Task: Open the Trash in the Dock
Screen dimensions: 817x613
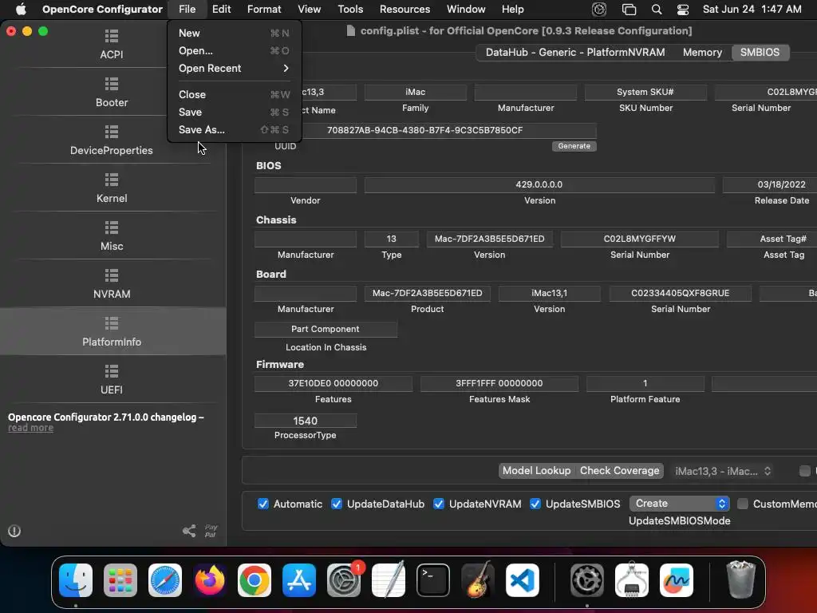Action: [740, 579]
